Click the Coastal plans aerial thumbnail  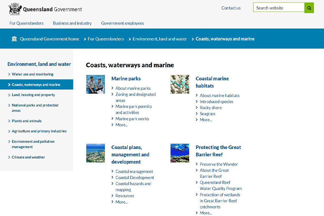click(95, 153)
